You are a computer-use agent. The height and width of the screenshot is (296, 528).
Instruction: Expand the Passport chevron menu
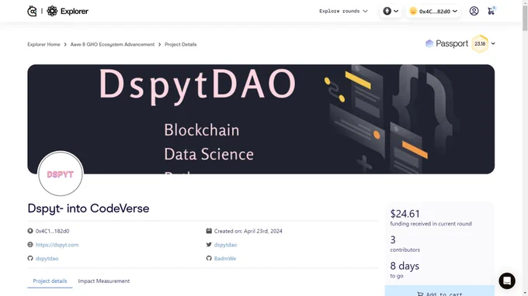(493, 43)
